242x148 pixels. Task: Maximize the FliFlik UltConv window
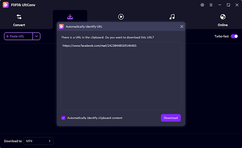click(228, 5)
